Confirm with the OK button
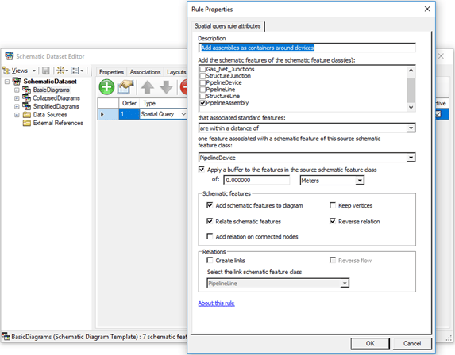The image size is (455, 355). coord(370,343)
